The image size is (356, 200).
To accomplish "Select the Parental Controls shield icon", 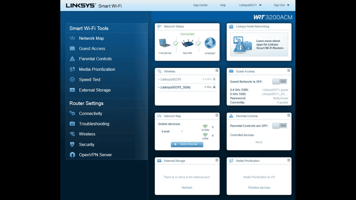I will click(x=73, y=59).
